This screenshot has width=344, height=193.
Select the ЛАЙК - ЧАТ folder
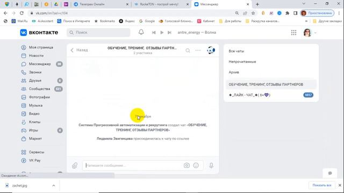pos(271,95)
